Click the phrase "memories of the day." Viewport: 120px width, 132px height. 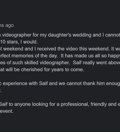tap(35, 56)
